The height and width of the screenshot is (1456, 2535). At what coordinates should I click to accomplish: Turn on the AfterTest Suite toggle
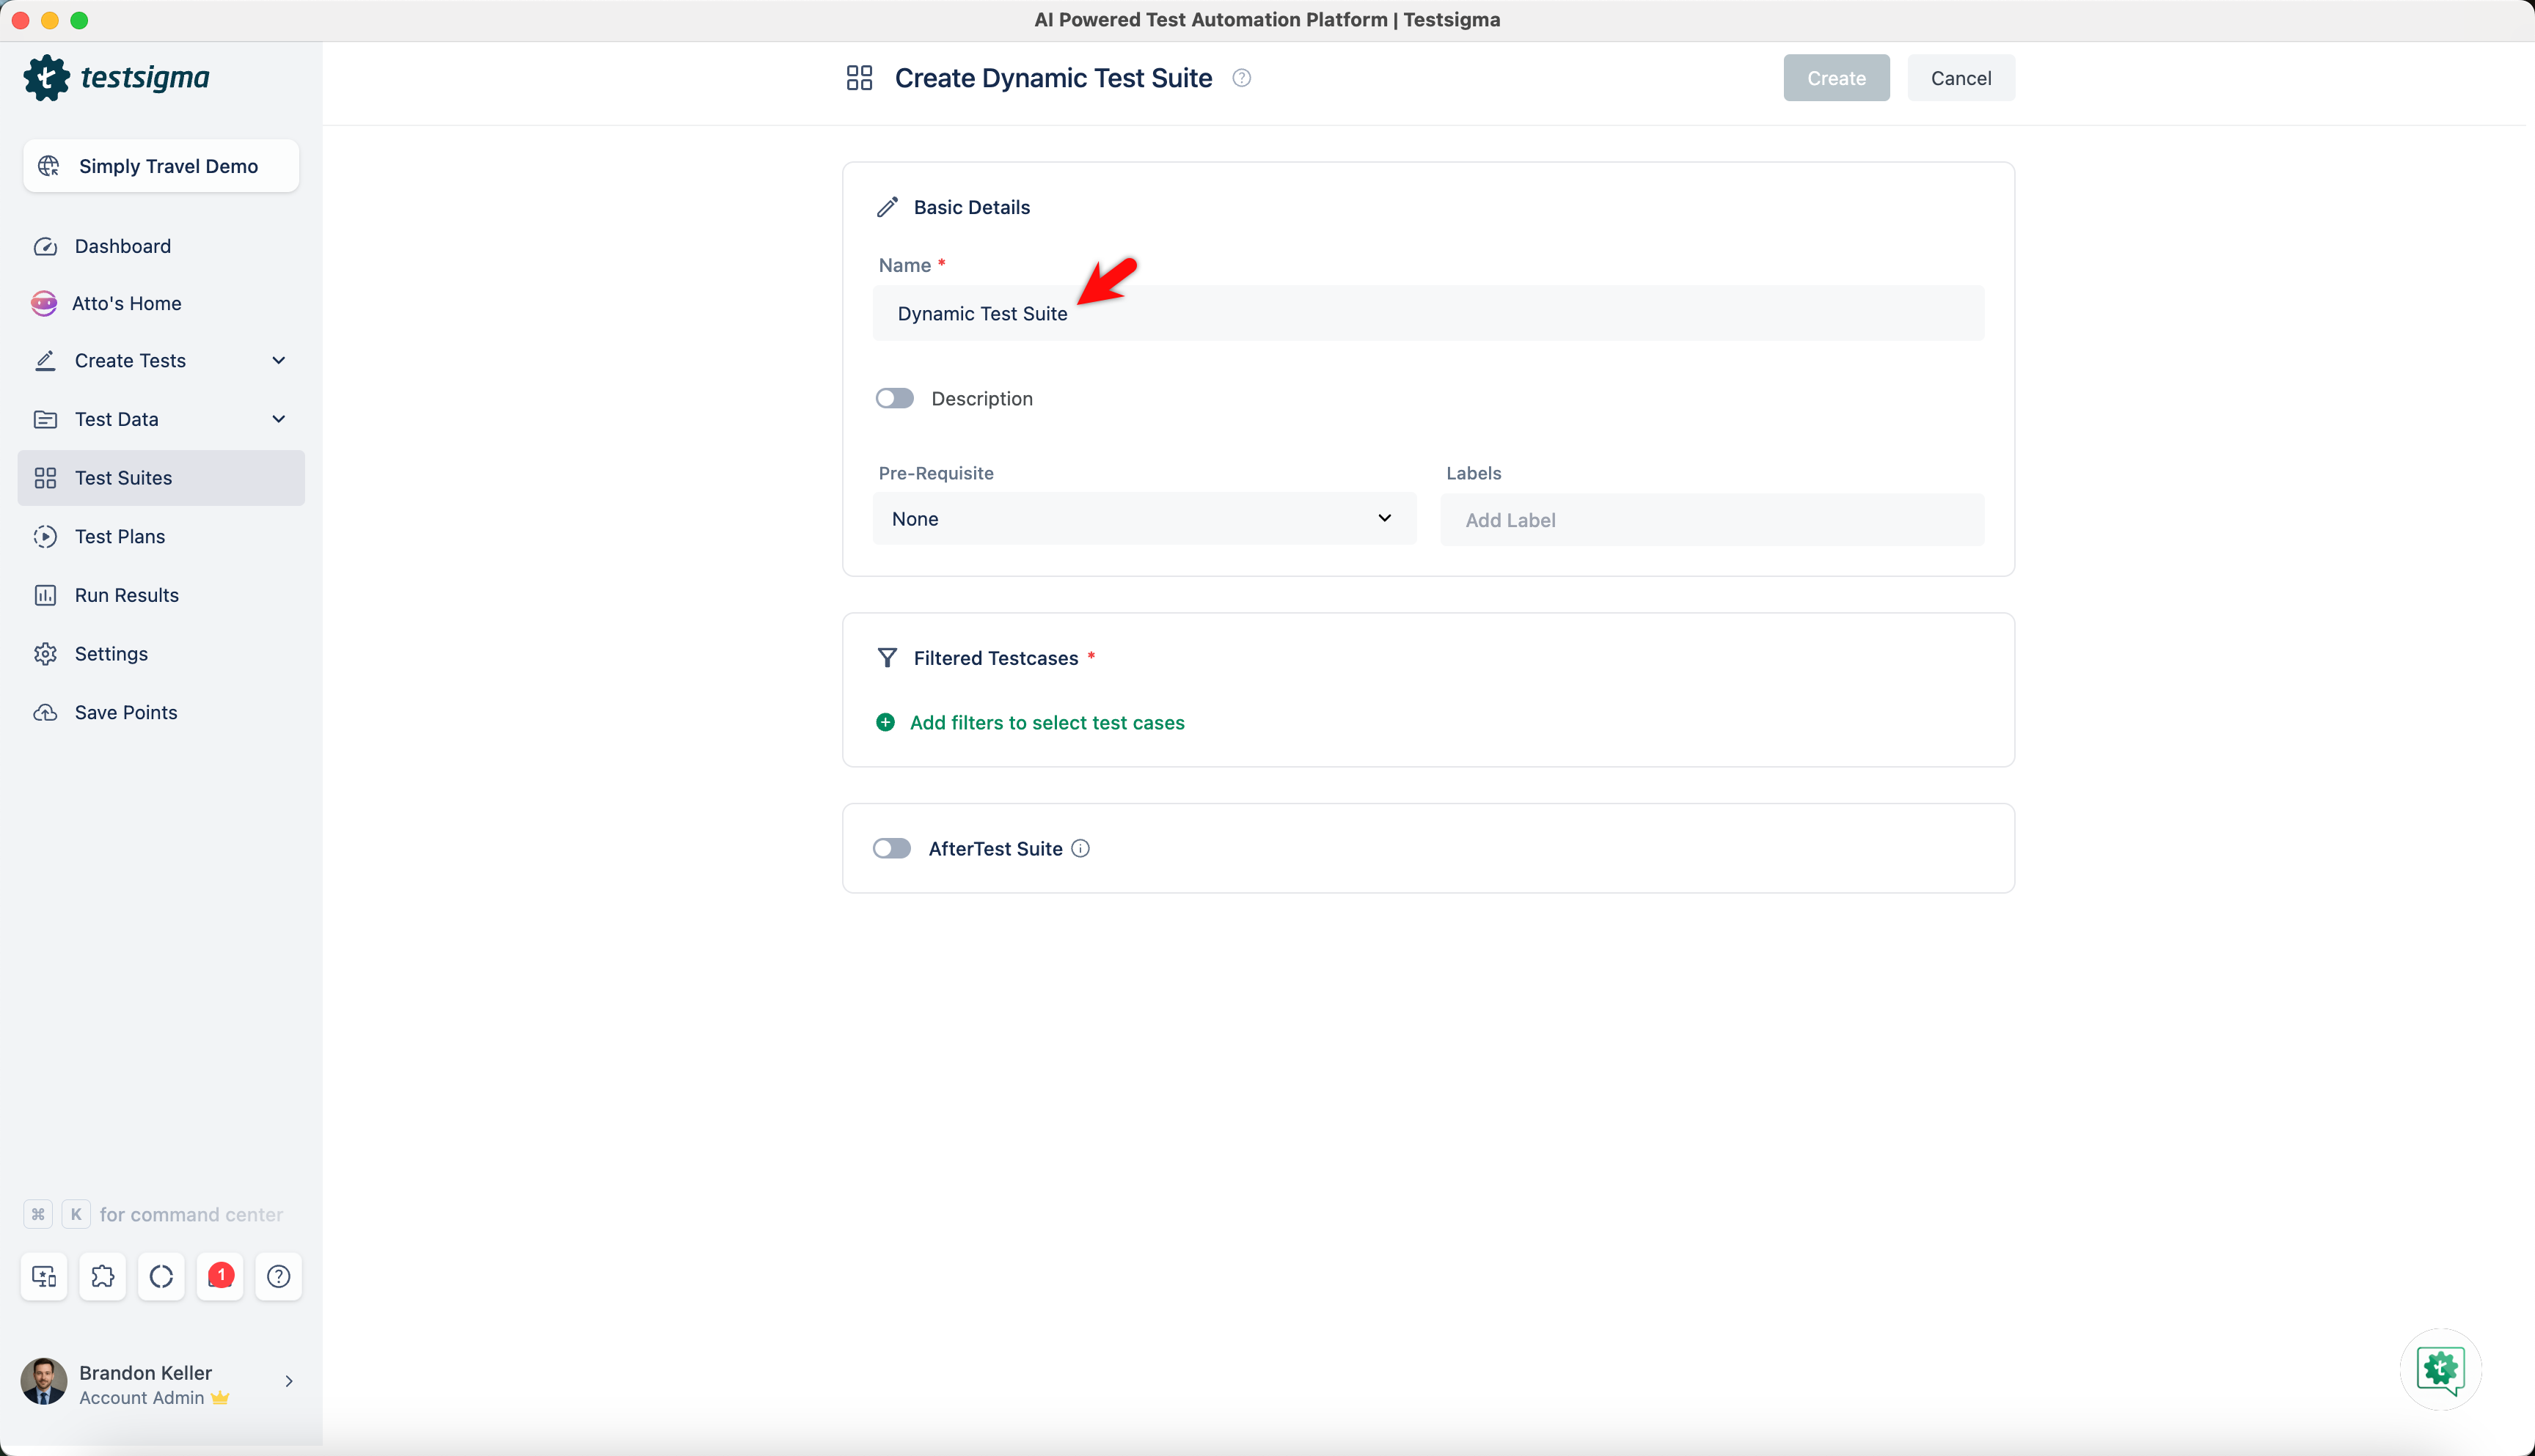click(x=890, y=847)
